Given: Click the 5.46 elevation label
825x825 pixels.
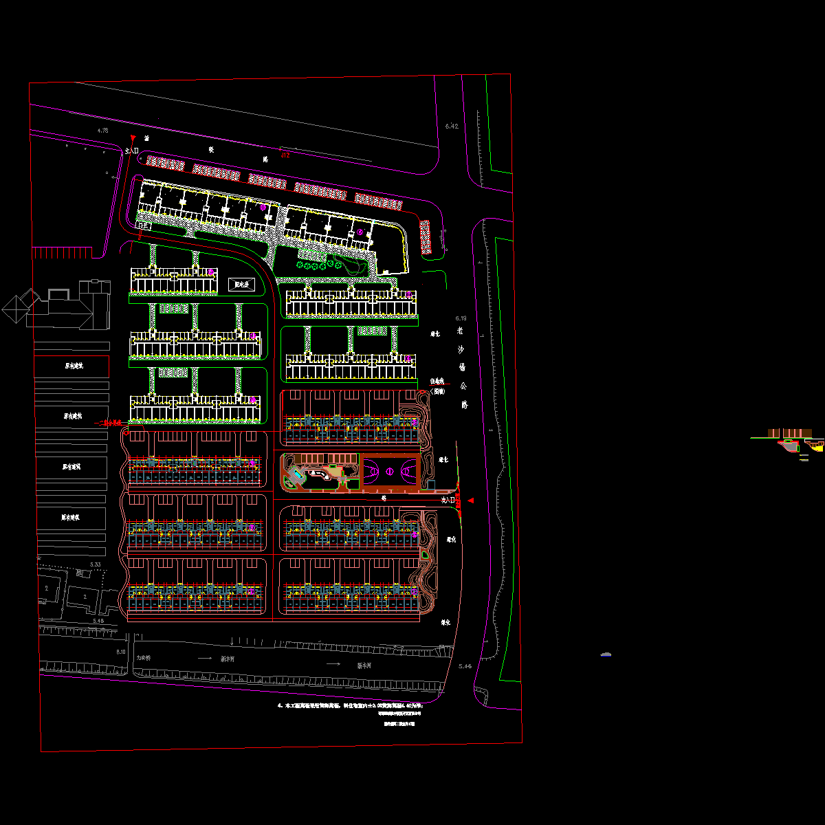Looking at the screenshot, I should coord(465,666).
